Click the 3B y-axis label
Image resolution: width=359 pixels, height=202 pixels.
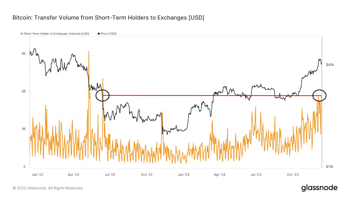[23, 54]
